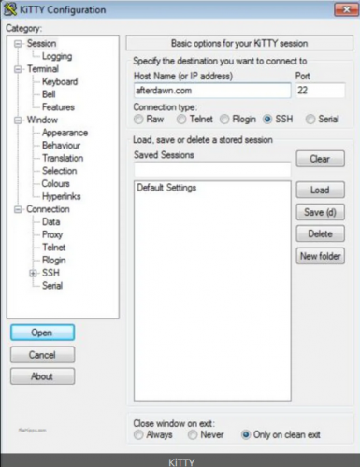Viewport: 360px width, 467px height.
Task: Click the Save (d) button
Action: click(x=320, y=212)
